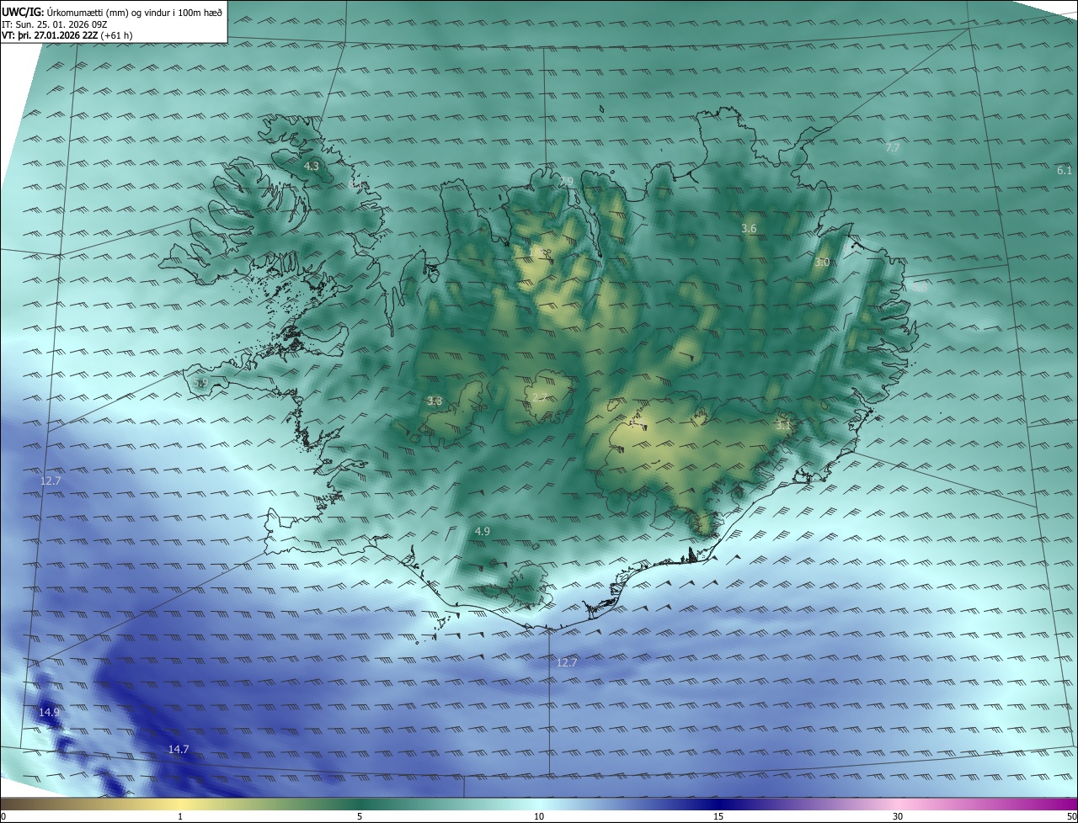Click the 30 tick label on color scale

[x=898, y=817]
